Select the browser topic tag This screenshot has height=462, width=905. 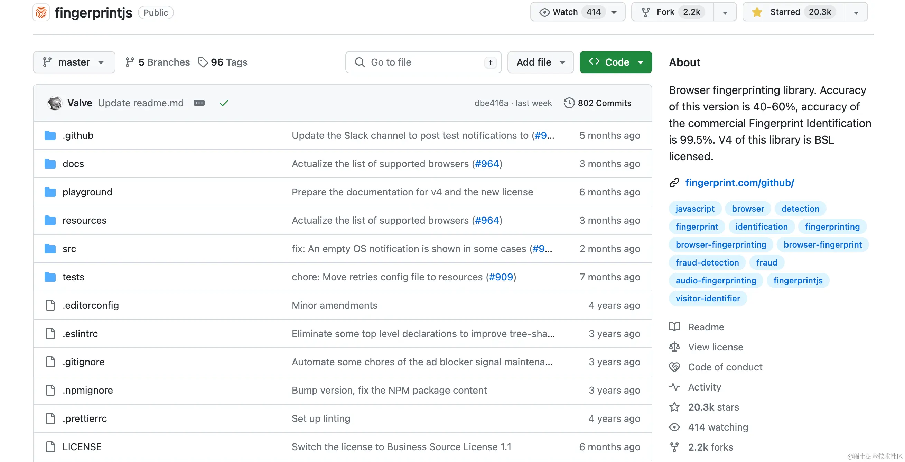tap(748, 209)
